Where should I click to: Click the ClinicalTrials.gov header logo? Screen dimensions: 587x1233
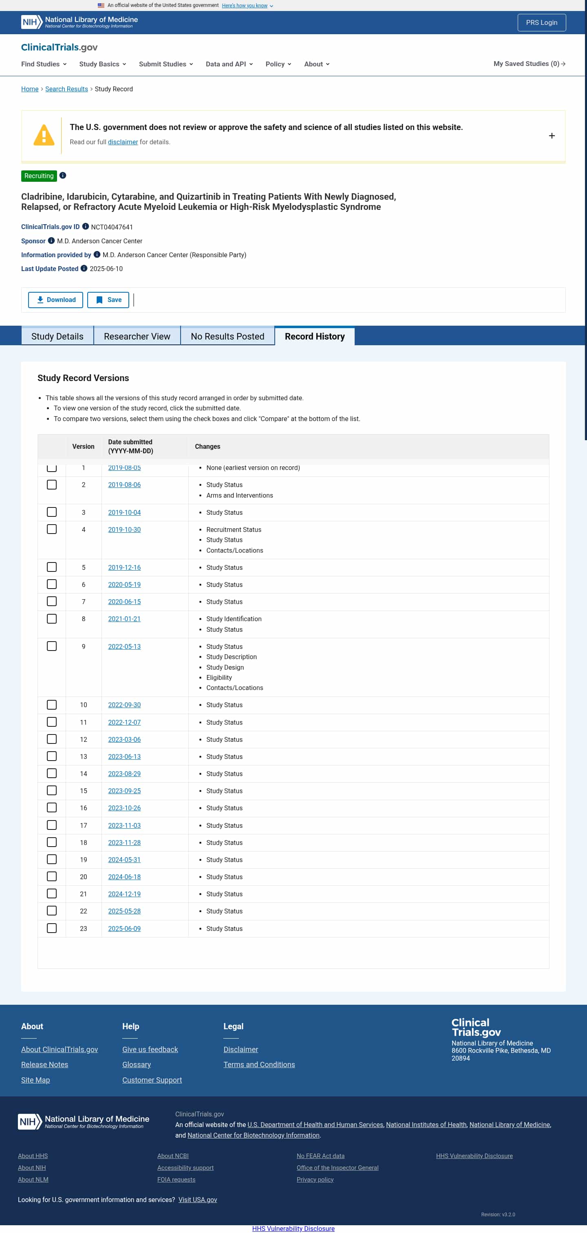tap(60, 47)
